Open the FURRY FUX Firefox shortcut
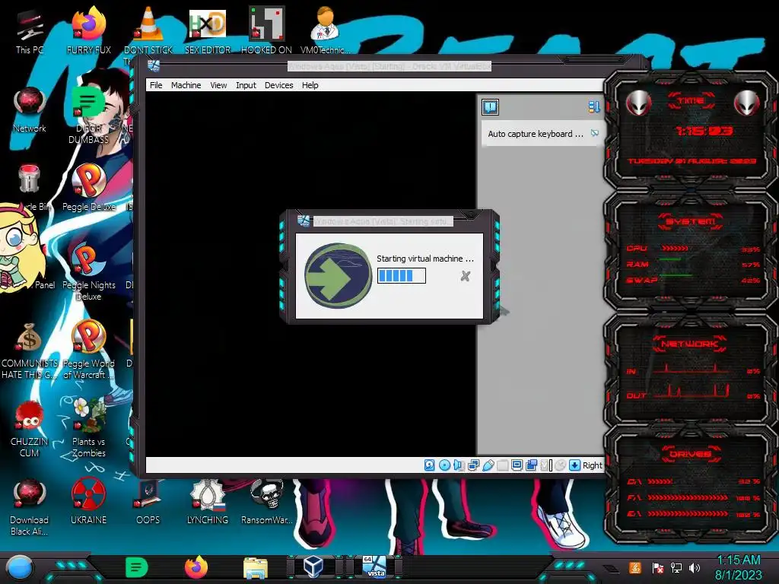Image resolution: width=779 pixels, height=584 pixels. tap(88, 30)
